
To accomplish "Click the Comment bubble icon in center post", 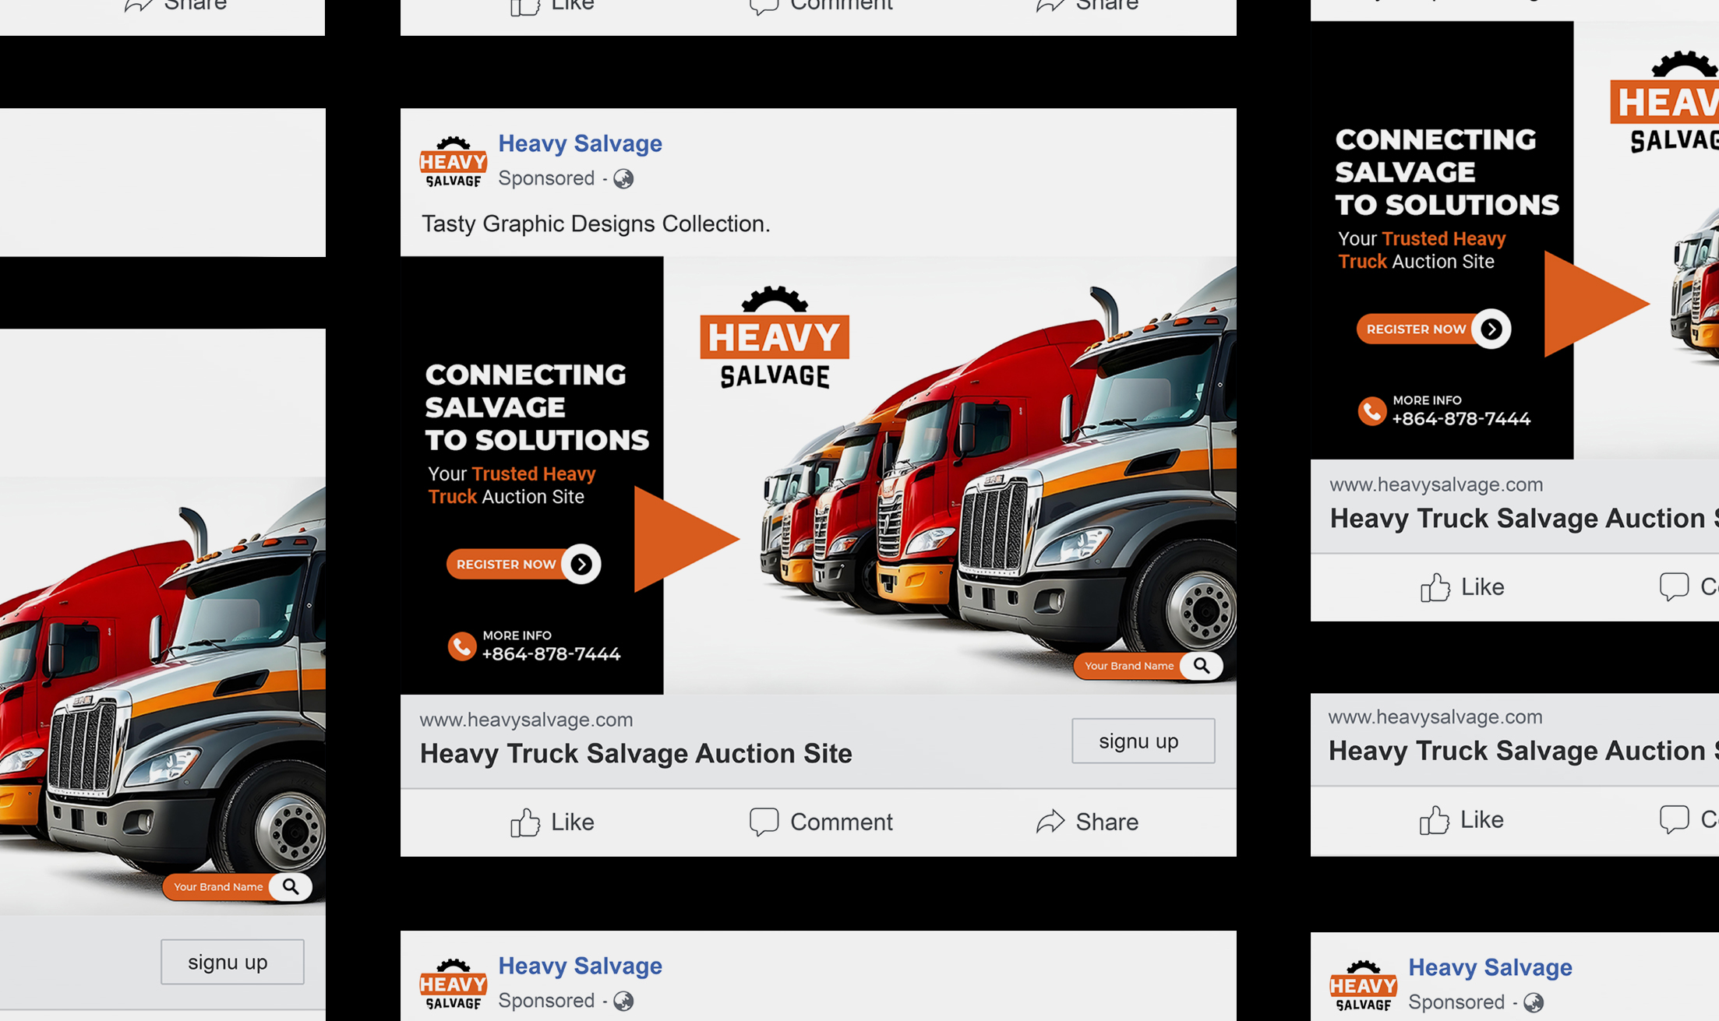I will click(x=764, y=822).
